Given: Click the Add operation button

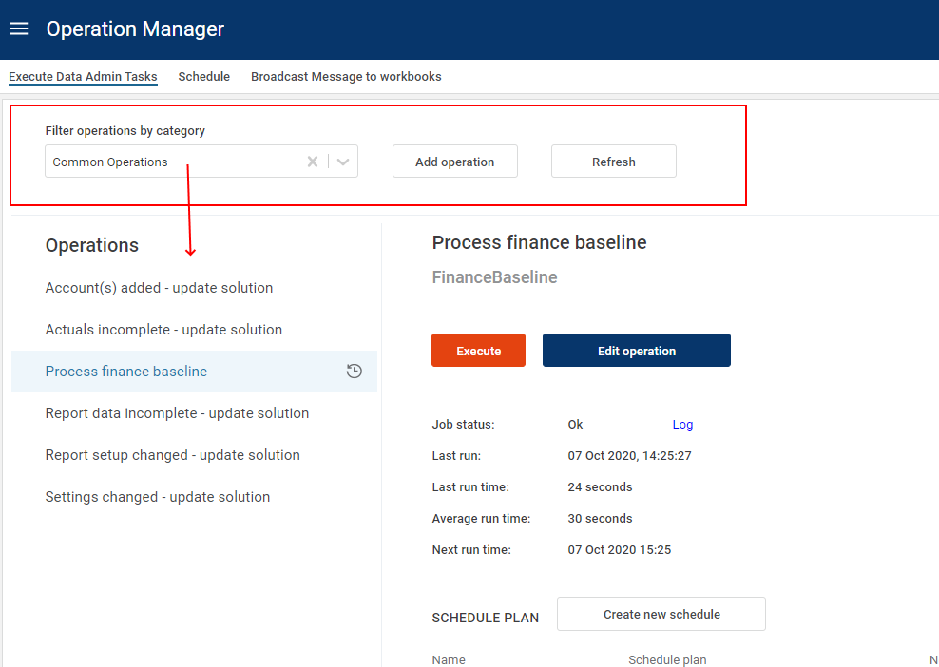Looking at the screenshot, I should point(454,162).
